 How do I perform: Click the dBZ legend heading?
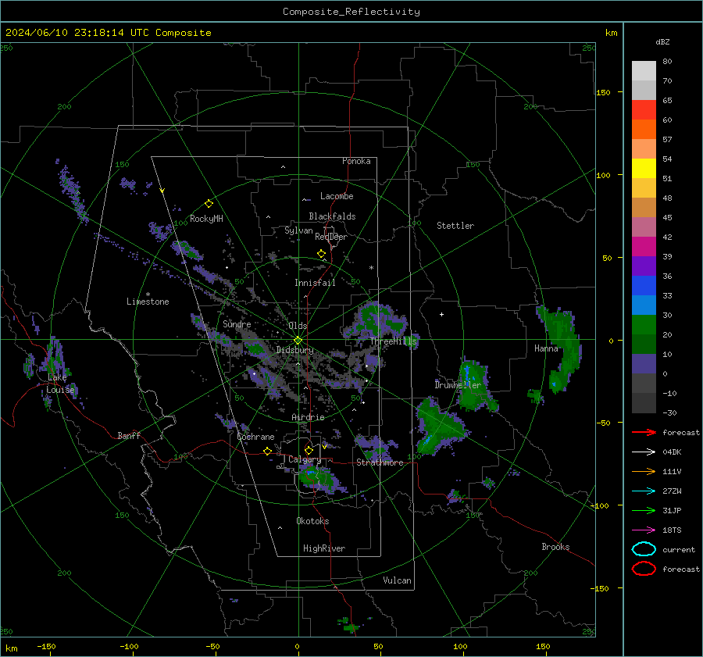coord(662,41)
